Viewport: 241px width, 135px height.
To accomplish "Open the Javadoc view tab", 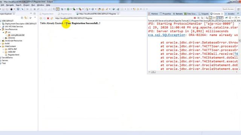I will pyautogui.click(x=230, y=14).
